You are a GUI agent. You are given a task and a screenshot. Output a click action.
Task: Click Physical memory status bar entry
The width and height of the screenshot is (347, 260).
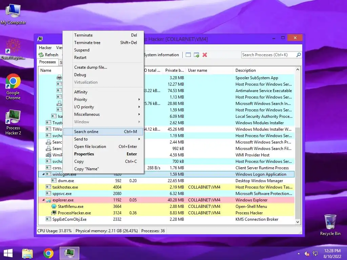[107, 231]
